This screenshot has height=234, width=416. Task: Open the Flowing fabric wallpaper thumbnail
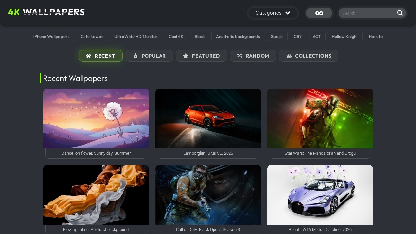[96, 195]
